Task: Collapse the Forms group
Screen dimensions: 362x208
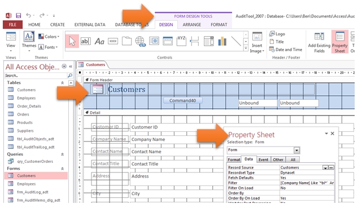Action: pos(62,169)
